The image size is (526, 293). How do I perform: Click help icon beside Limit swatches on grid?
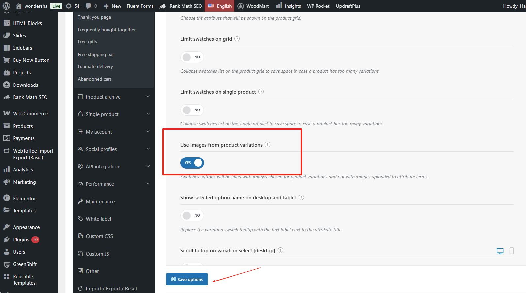pyautogui.click(x=237, y=39)
